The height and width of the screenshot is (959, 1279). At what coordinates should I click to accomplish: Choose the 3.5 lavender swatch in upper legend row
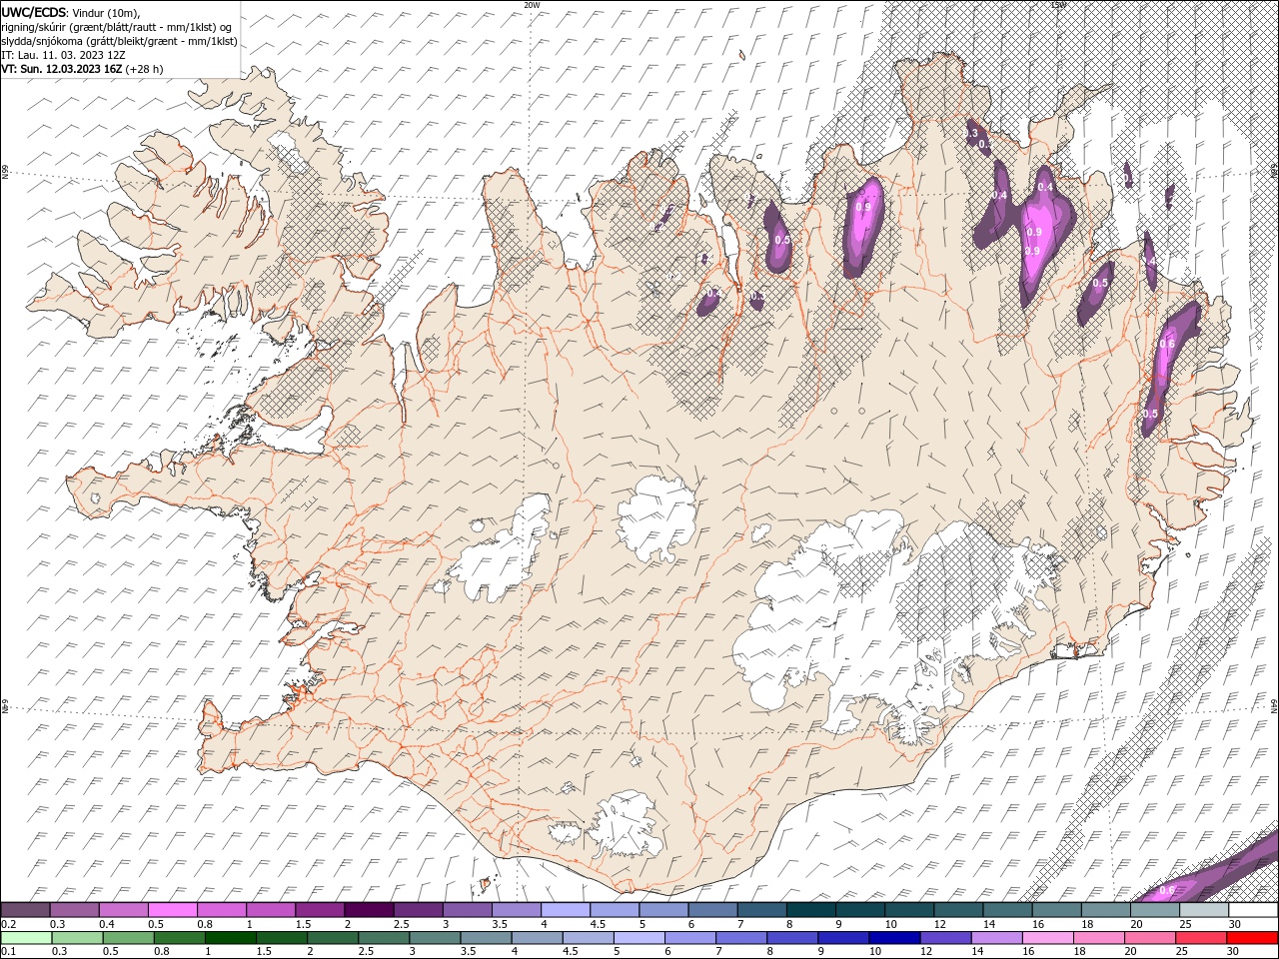[517, 910]
